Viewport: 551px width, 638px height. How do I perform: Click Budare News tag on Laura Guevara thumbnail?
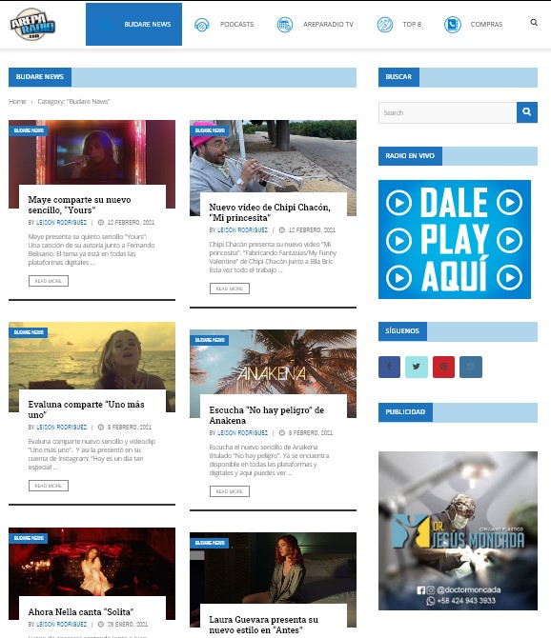coord(210,543)
